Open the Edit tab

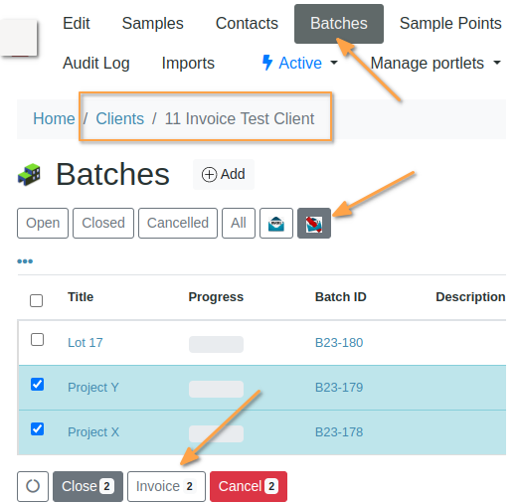click(77, 24)
